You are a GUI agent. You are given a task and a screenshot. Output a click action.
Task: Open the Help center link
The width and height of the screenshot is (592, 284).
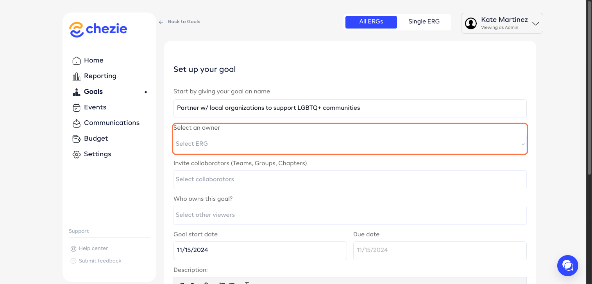click(x=93, y=248)
